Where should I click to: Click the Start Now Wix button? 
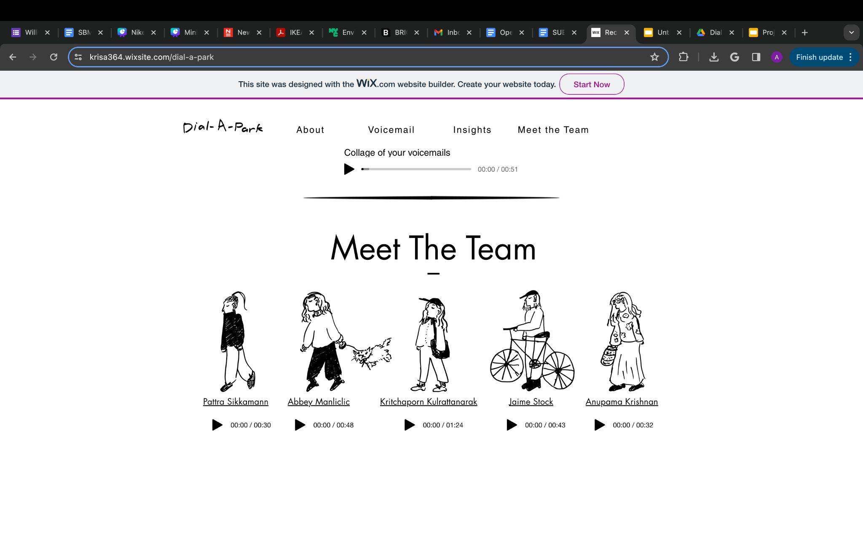591,84
